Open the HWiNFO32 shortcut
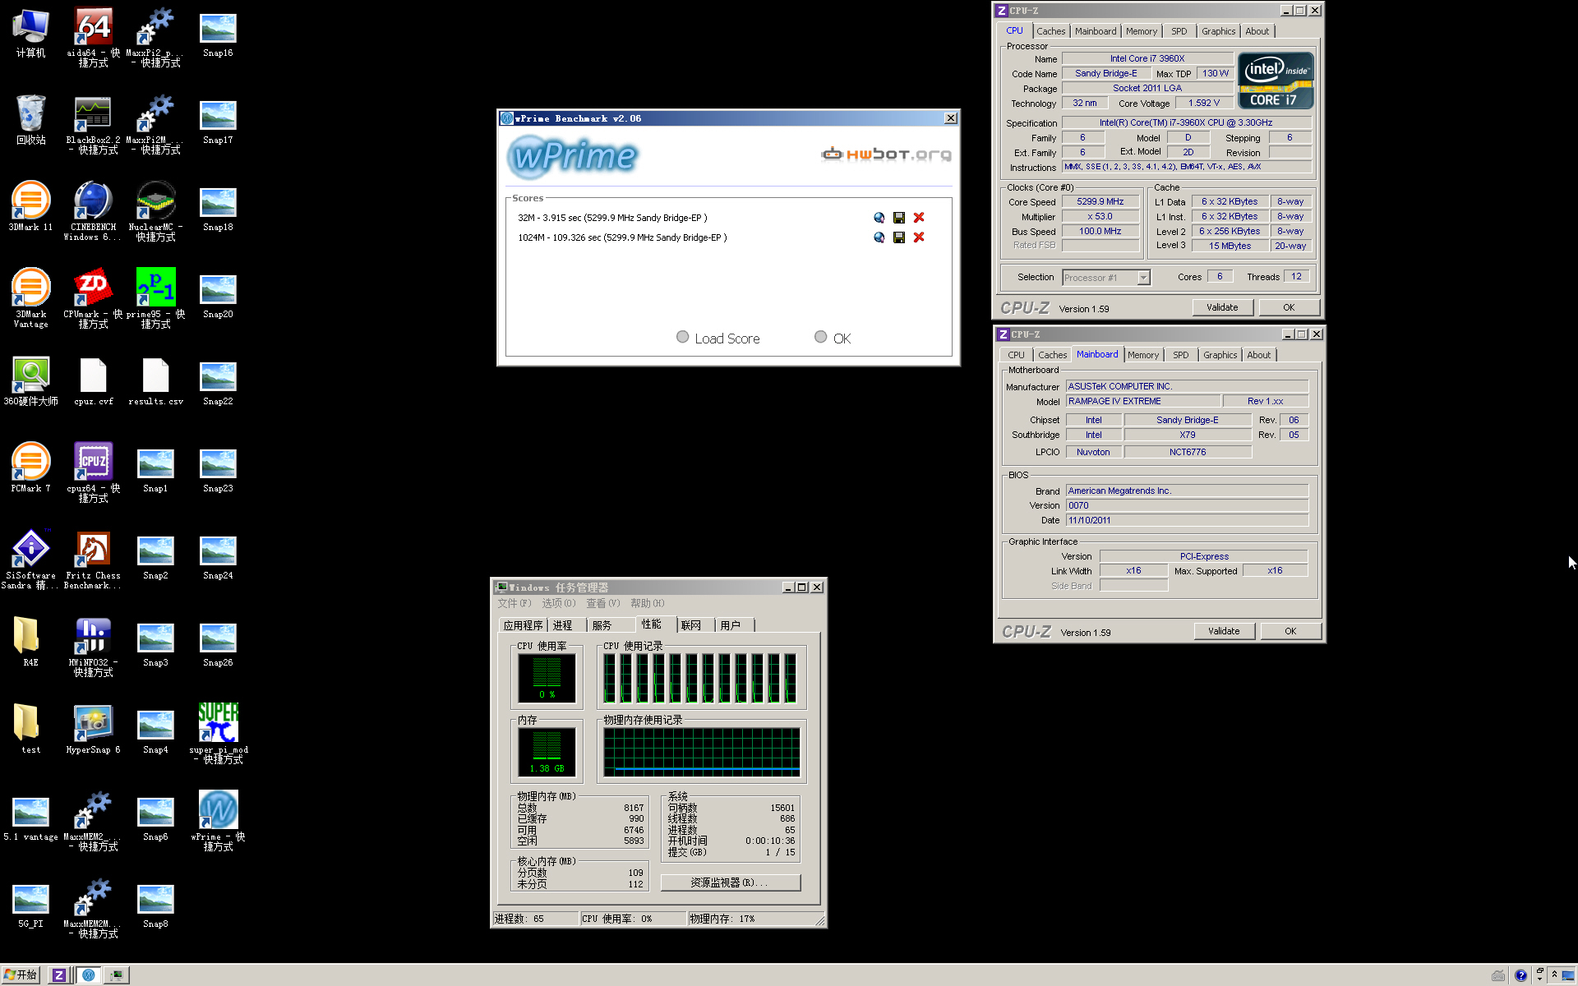 coord(93,647)
